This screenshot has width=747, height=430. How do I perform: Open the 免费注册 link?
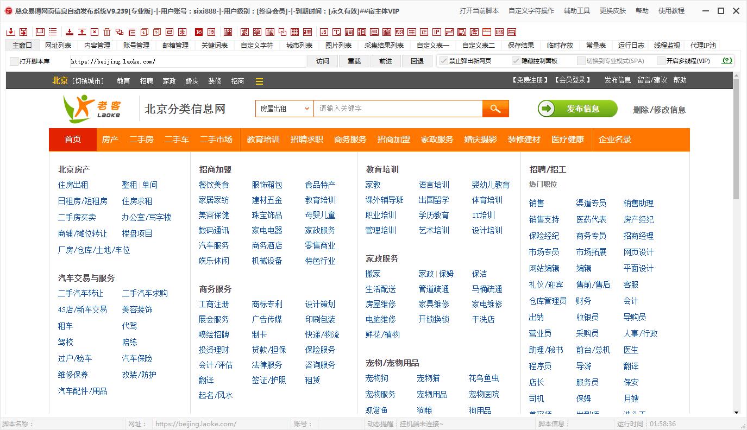coord(530,80)
